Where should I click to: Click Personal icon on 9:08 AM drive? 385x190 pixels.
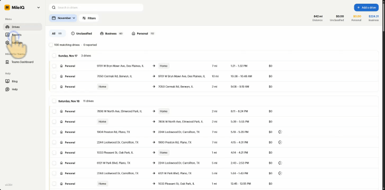(61, 87)
